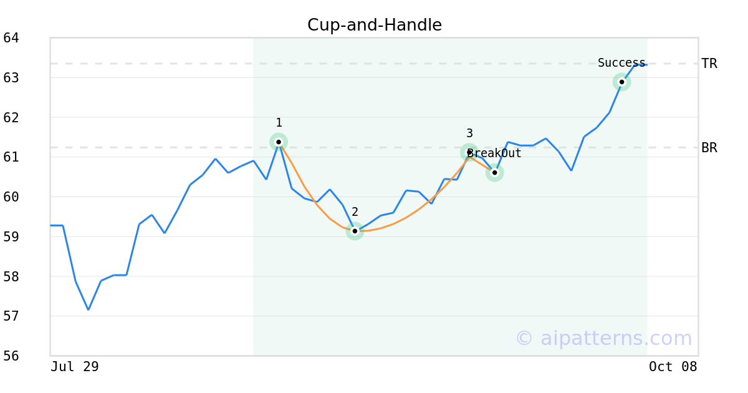
Task: Click the 62 y-axis price label
Action: [11, 117]
